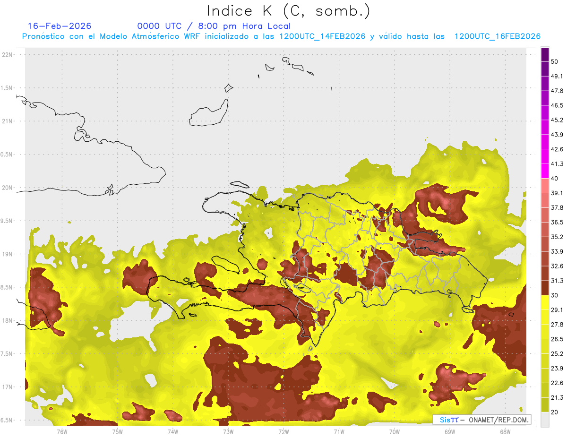Click the '32.6' colorbar value
The image size is (567, 438).
pos(557,266)
